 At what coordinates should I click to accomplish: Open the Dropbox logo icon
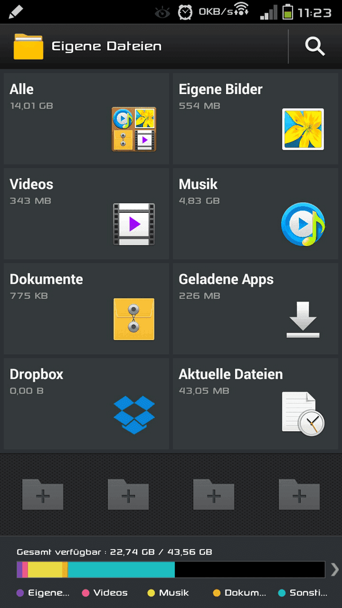(134, 414)
